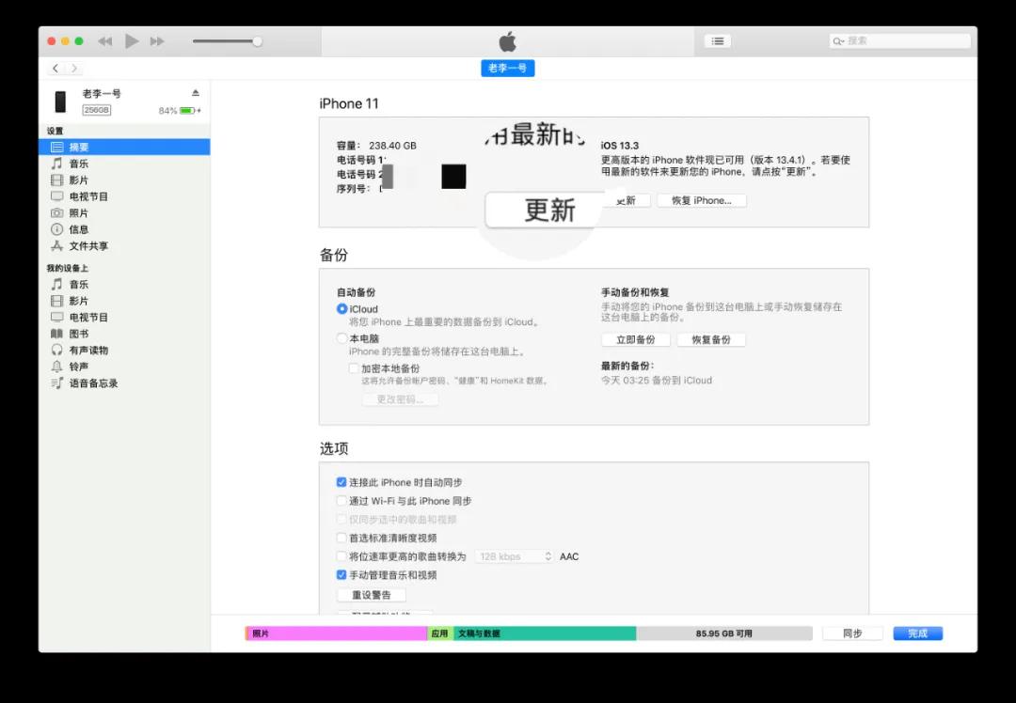Click the 立即备份 button
Image resolution: width=1016 pixels, height=703 pixels.
point(635,339)
